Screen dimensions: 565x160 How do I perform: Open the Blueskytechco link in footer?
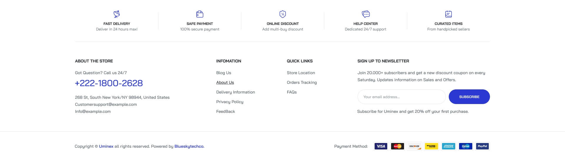point(189,146)
